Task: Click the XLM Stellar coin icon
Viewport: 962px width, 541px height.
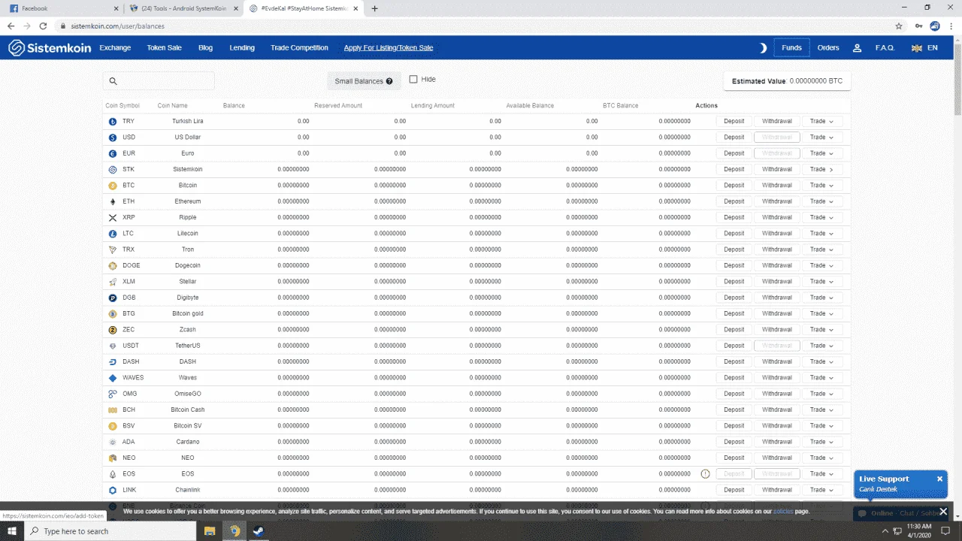Action: tap(113, 282)
